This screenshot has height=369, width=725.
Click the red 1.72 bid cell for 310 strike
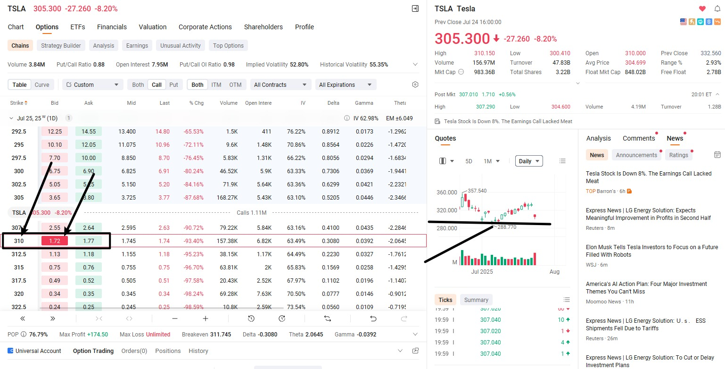pyautogui.click(x=55, y=241)
